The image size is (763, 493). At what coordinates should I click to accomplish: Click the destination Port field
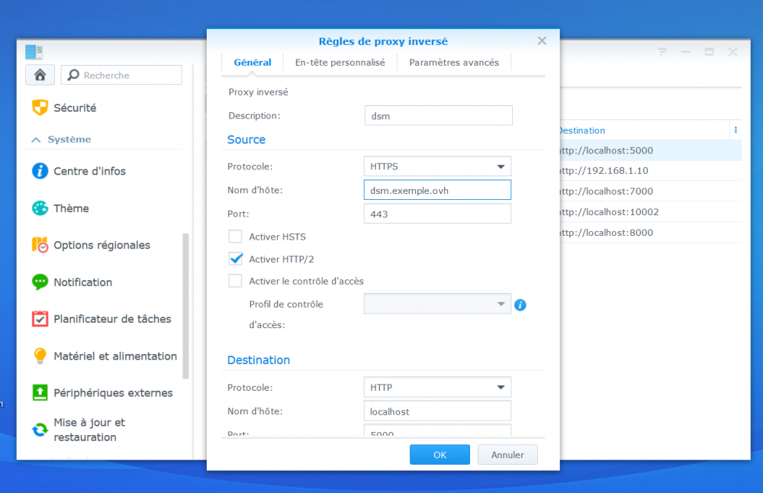pyautogui.click(x=437, y=430)
